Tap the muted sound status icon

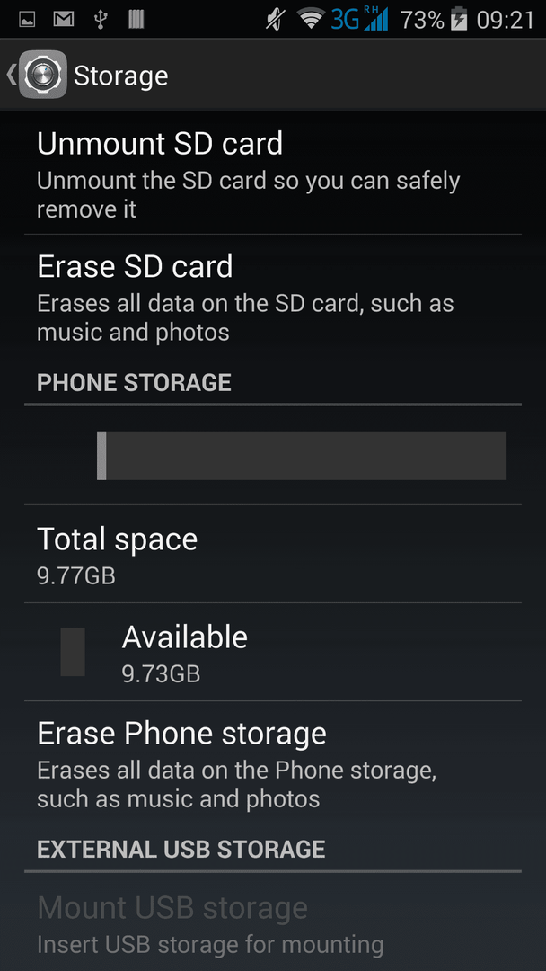coord(274,20)
